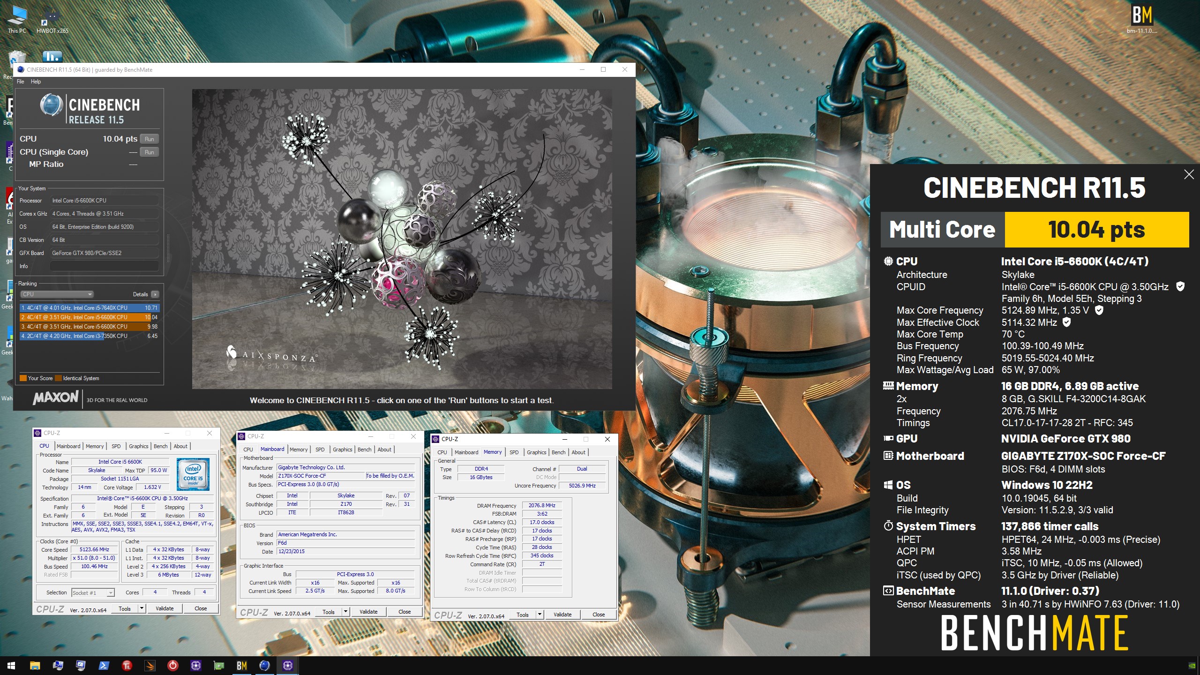Image resolution: width=1200 pixels, height=675 pixels.
Task: Click the Details arrow button in Ranking
Action: pos(155,294)
